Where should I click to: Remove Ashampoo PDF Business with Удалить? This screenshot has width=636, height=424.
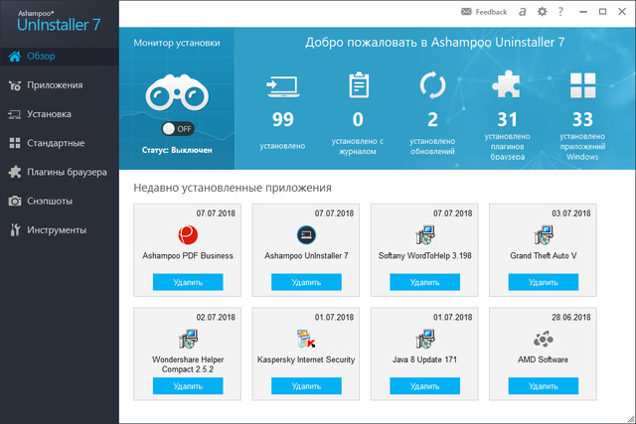188,282
